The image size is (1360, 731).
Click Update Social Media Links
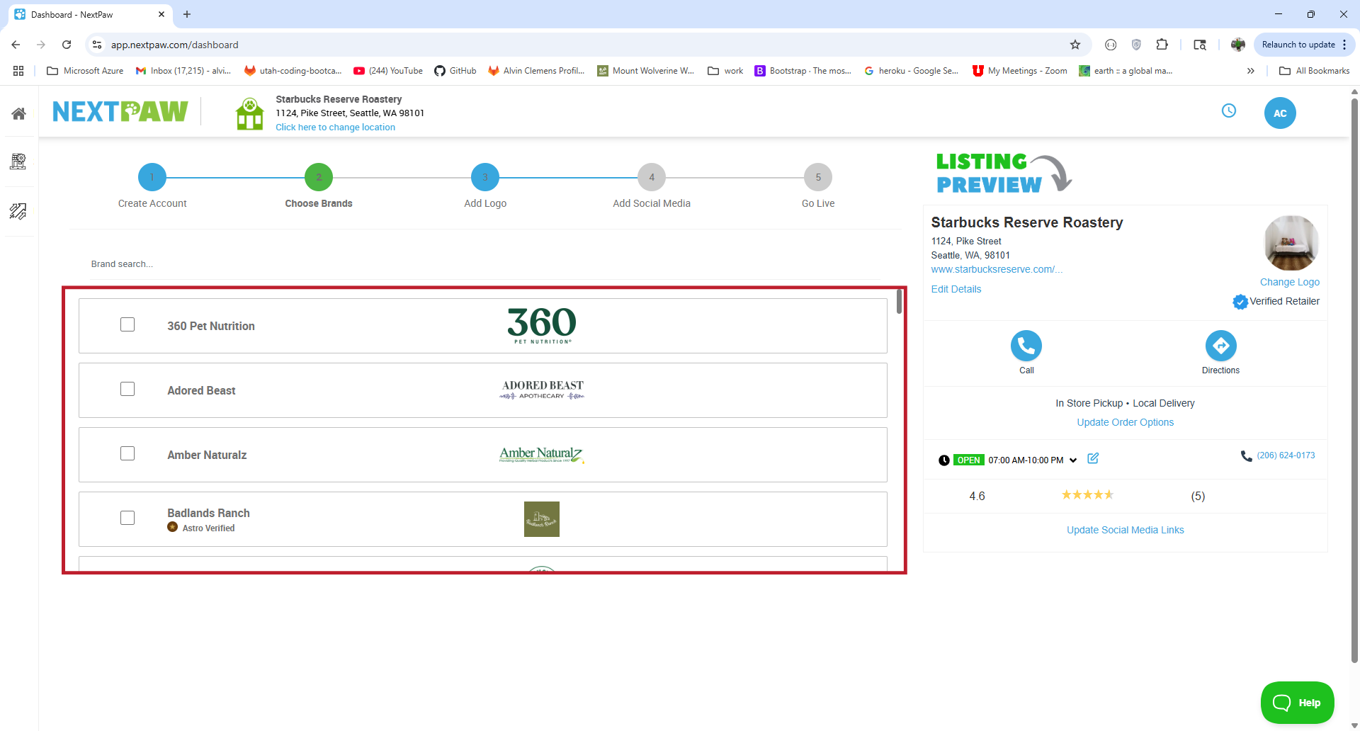pos(1126,530)
